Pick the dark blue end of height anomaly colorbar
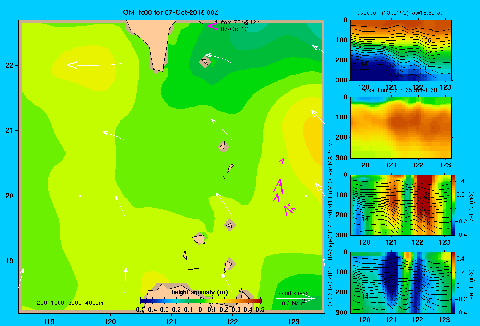480x326 pixels. [143, 301]
